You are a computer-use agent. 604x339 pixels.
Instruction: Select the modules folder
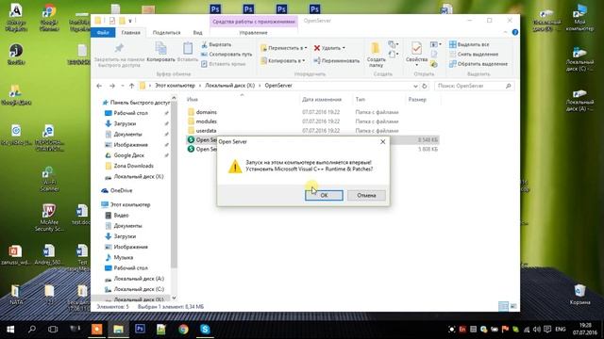coord(206,121)
